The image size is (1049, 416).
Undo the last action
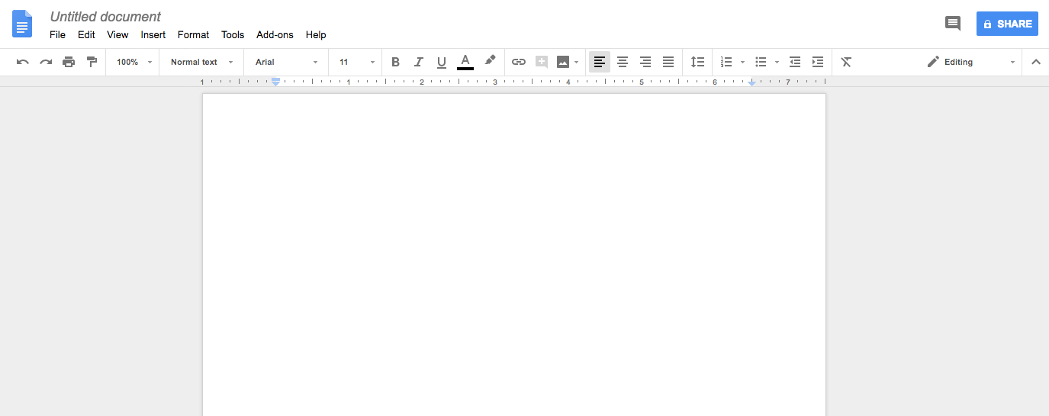[23, 62]
